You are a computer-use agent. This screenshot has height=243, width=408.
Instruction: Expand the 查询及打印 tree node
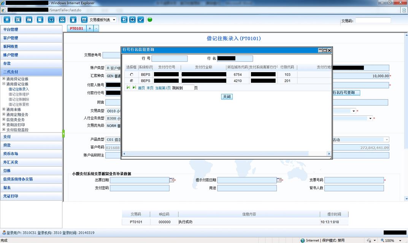click(x=4, y=125)
